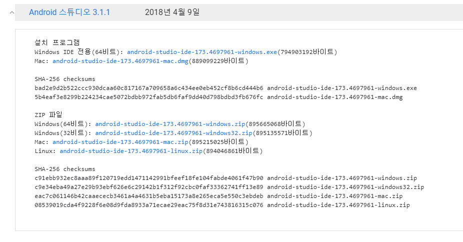Click the file size 895135571바이트
This screenshot has width=463, height=242.
(x=282, y=133)
